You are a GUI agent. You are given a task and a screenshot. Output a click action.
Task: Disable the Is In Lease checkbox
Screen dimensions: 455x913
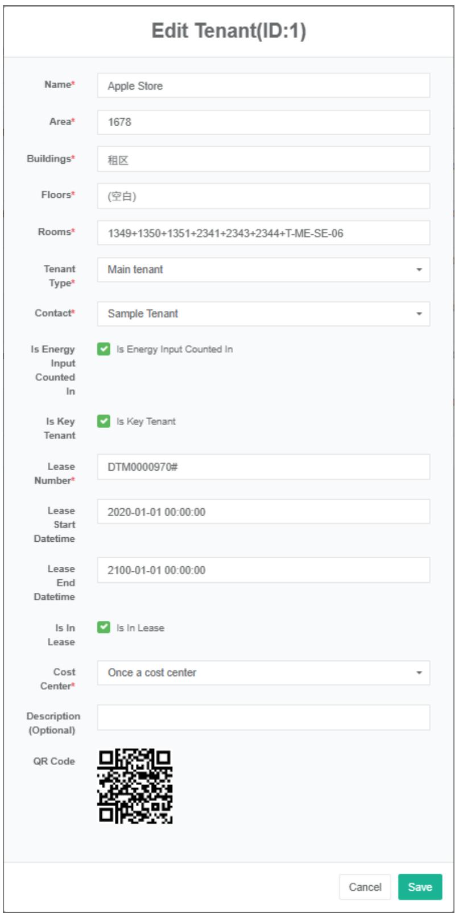104,628
